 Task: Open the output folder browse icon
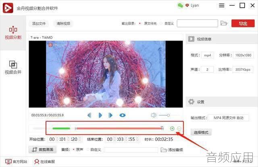(224, 23)
